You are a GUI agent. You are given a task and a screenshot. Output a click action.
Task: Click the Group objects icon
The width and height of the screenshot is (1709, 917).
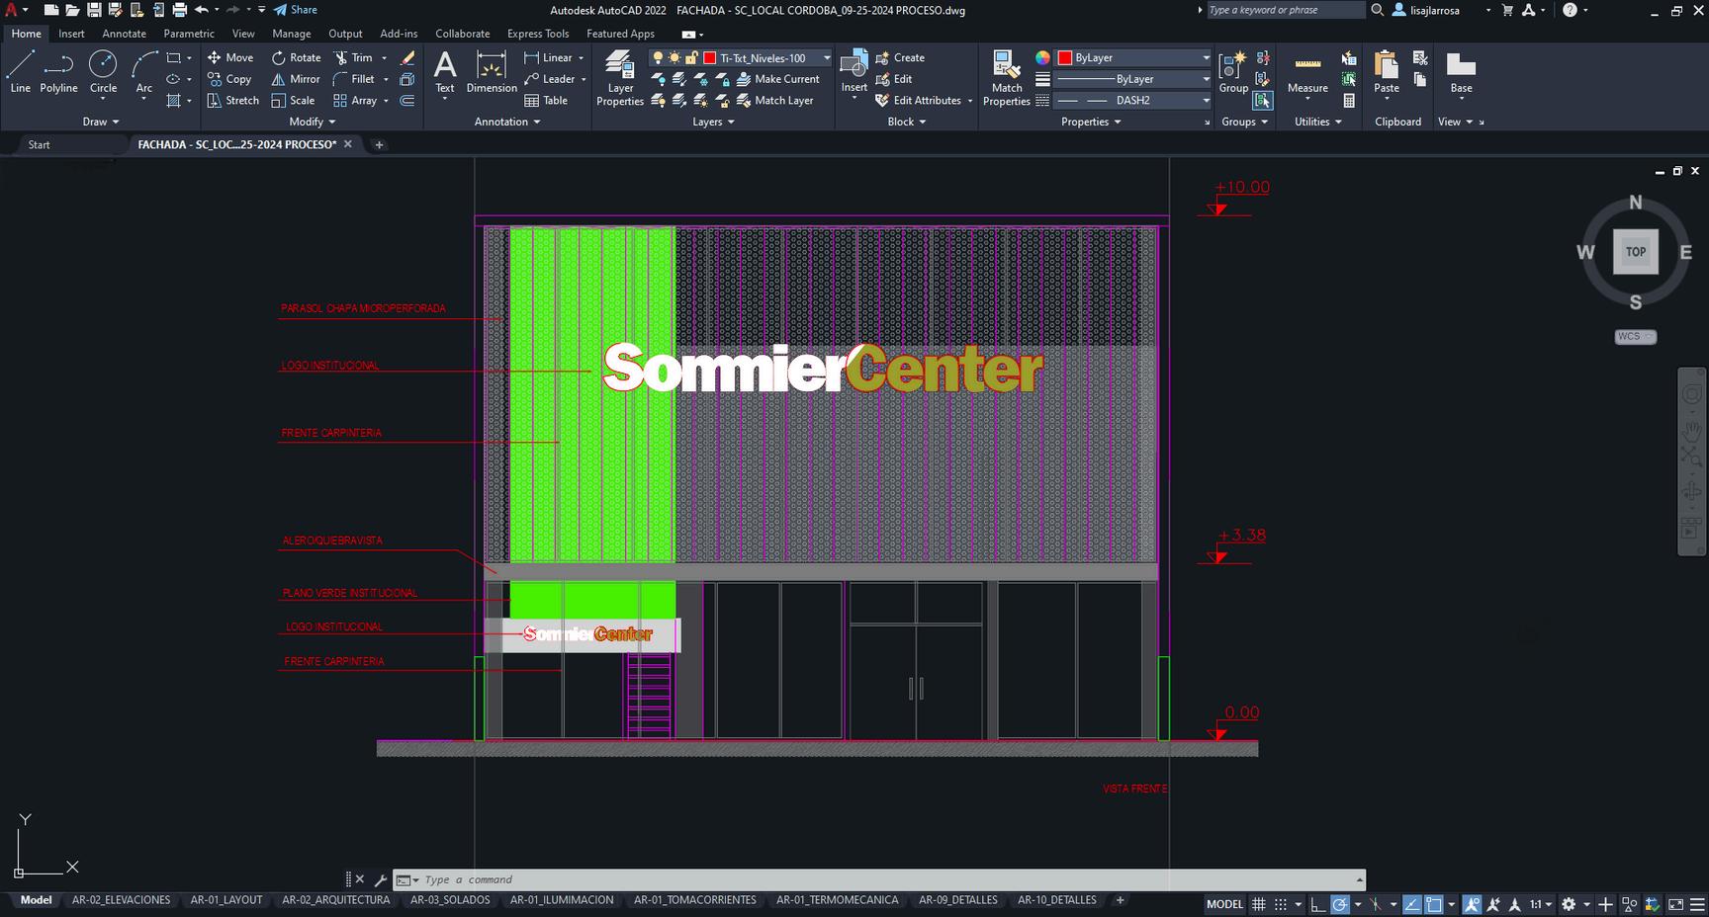(x=1233, y=72)
